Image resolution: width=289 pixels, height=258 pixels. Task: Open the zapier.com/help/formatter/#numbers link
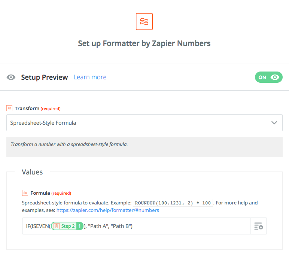108,210
